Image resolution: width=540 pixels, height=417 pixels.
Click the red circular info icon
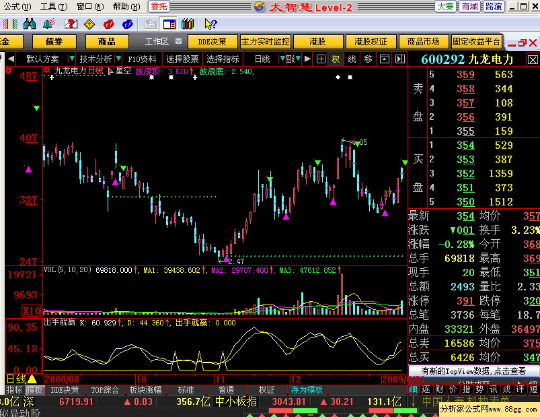[108, 24]
